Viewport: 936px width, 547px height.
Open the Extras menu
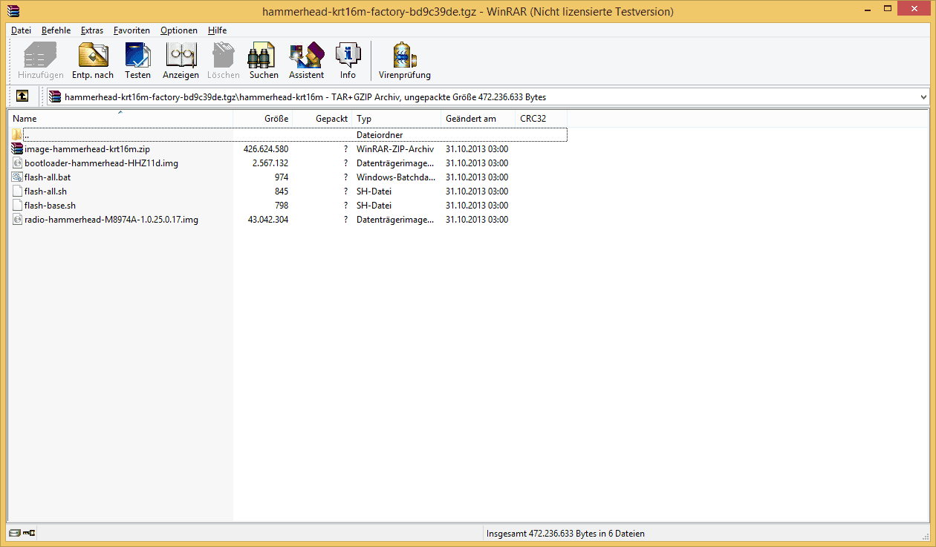click(92, 30)
